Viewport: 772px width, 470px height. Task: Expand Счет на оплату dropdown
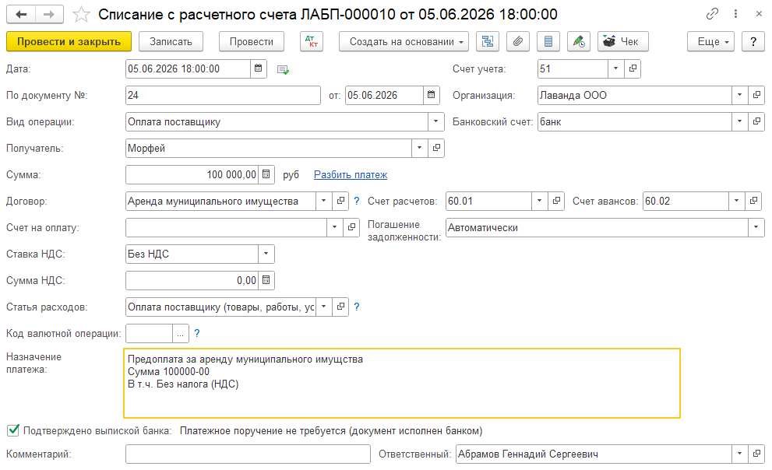click(334, 228)
